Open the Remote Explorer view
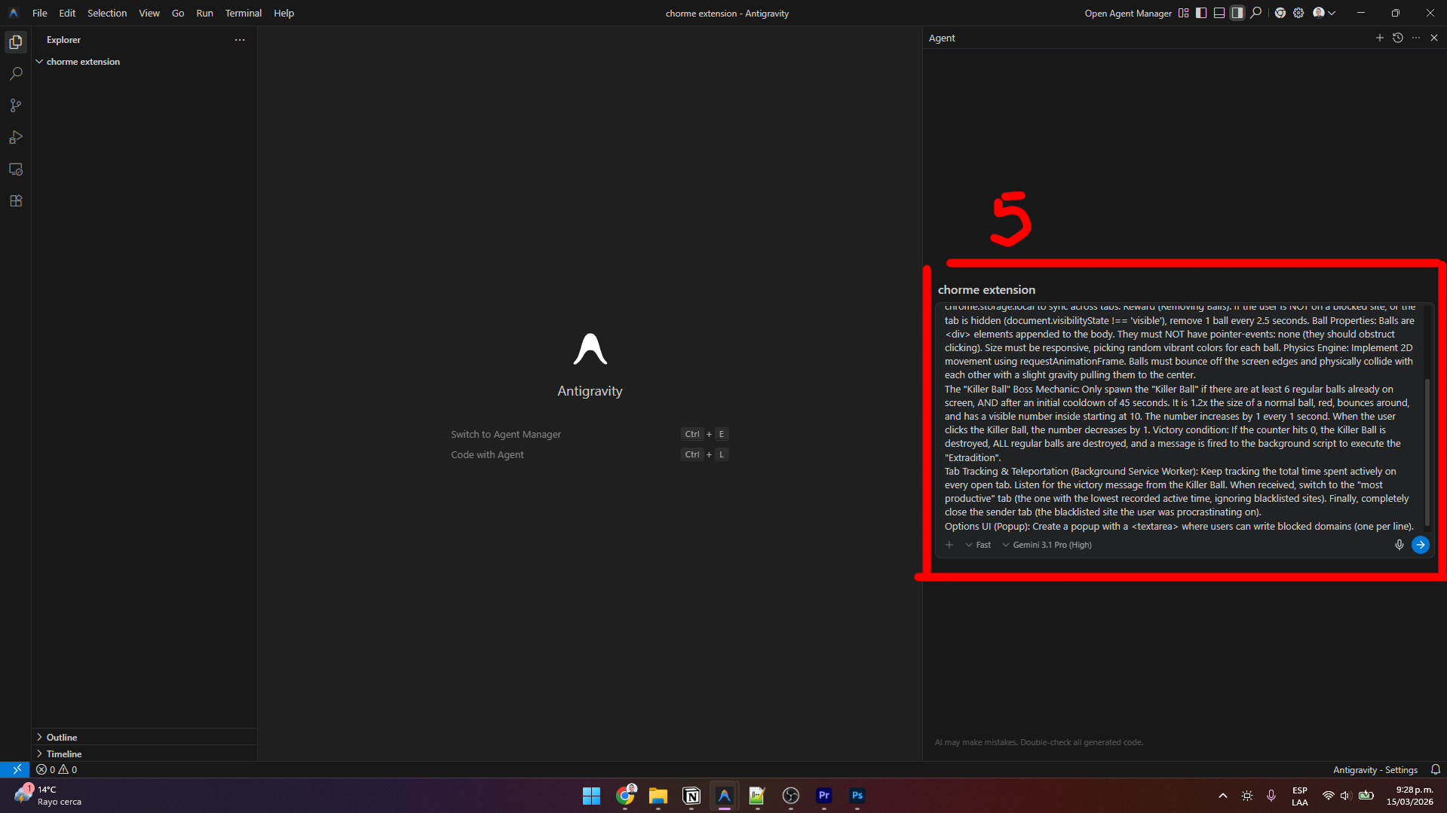This screenshot has width=1447, height=813. click(x=16, y=170)
